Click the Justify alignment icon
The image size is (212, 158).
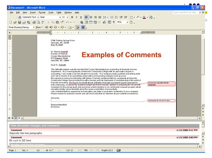tap(99, 17)
